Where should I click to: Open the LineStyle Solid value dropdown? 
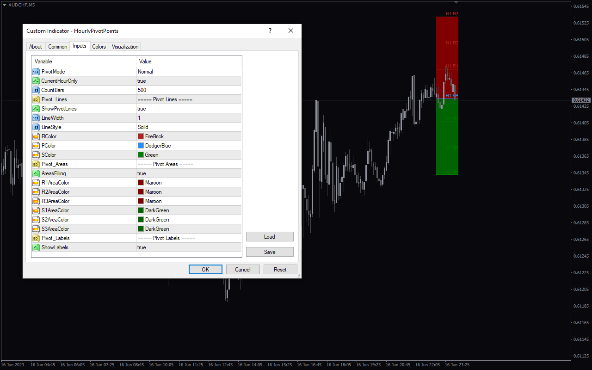(189, 127)
